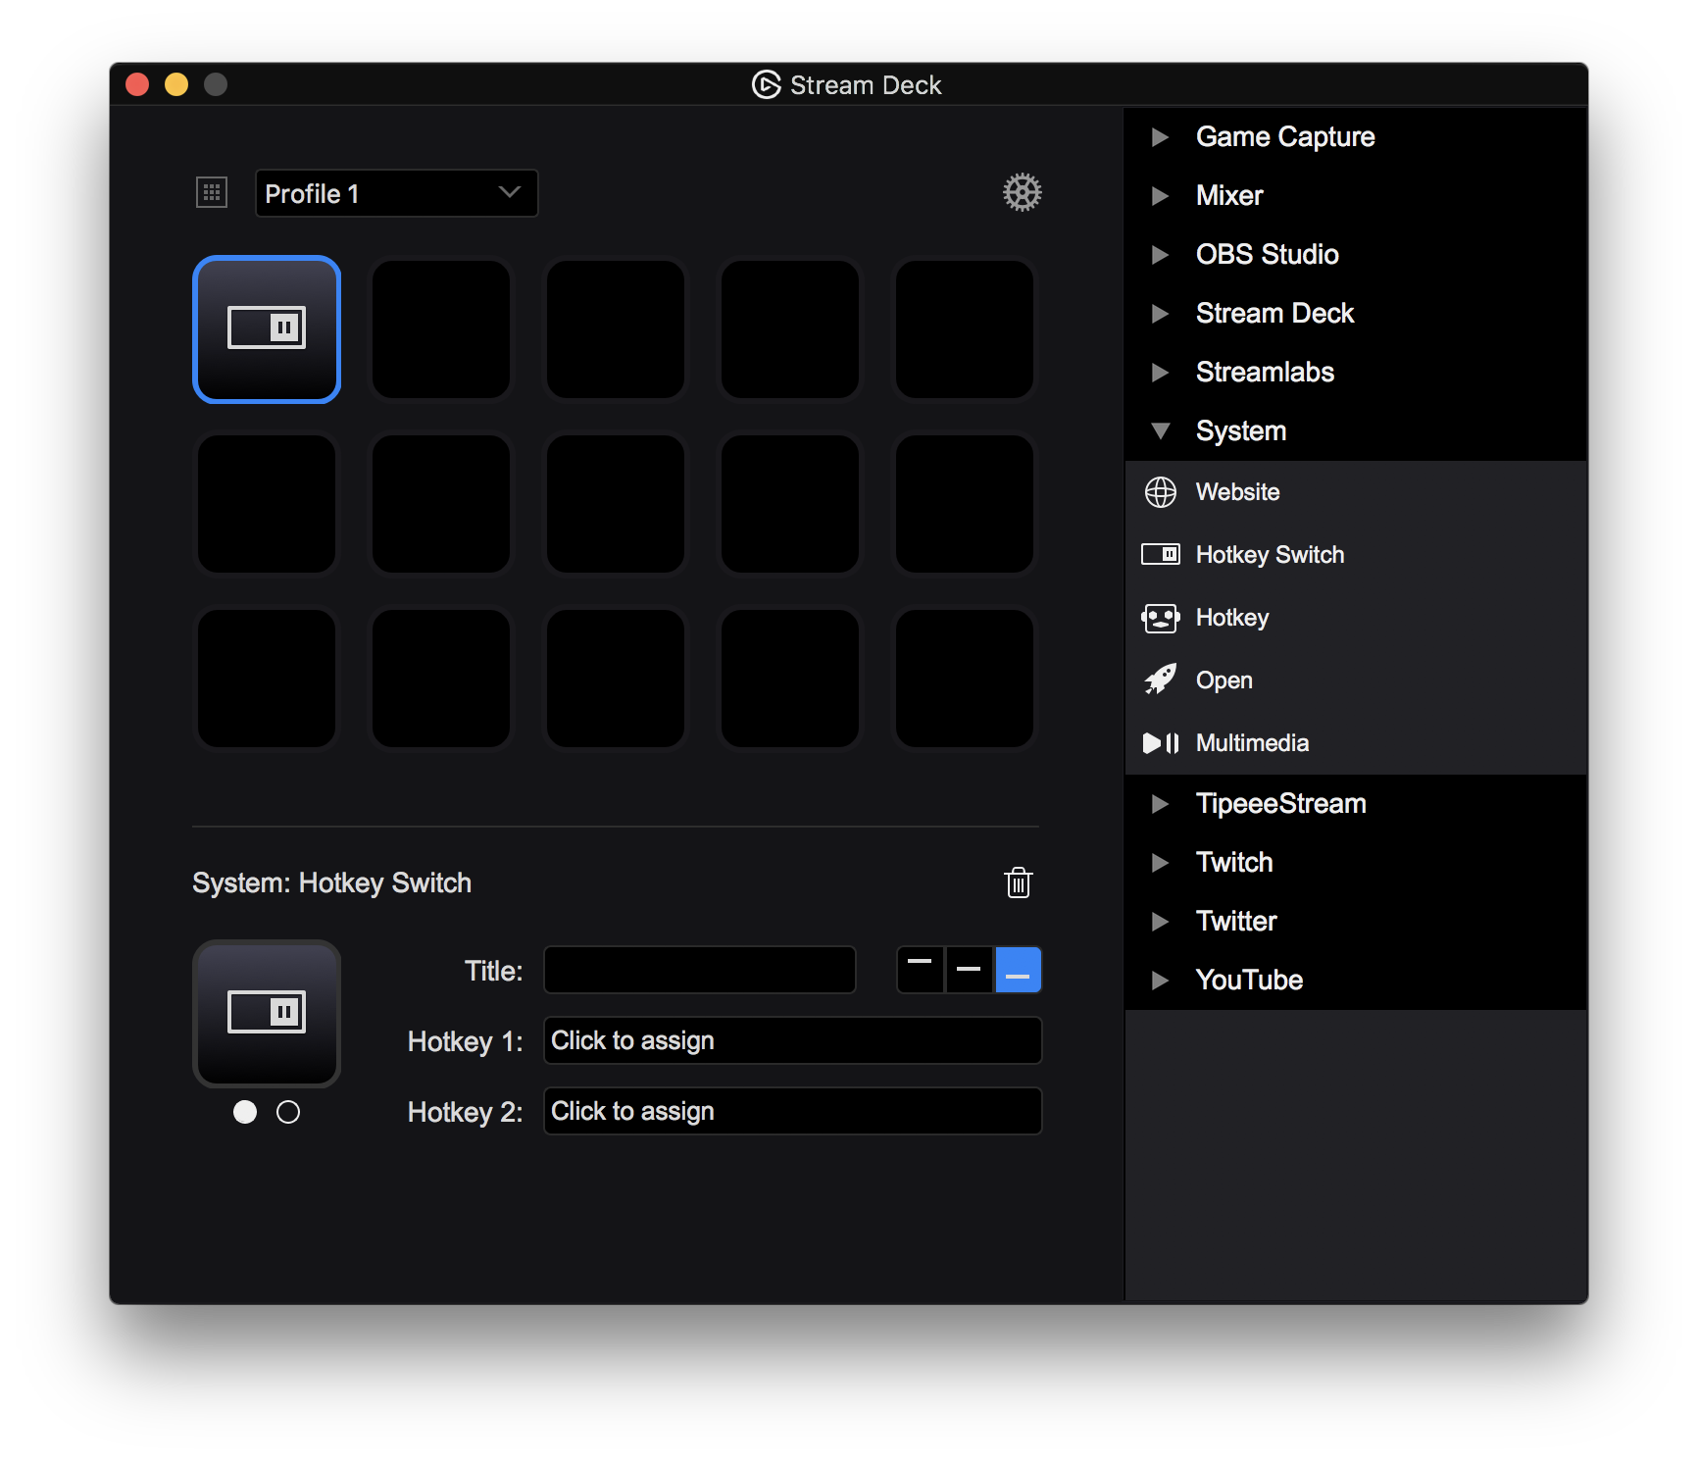Expand the Twitter category
Screen dimensions: 1698x1461
(x=1160, y=922)
